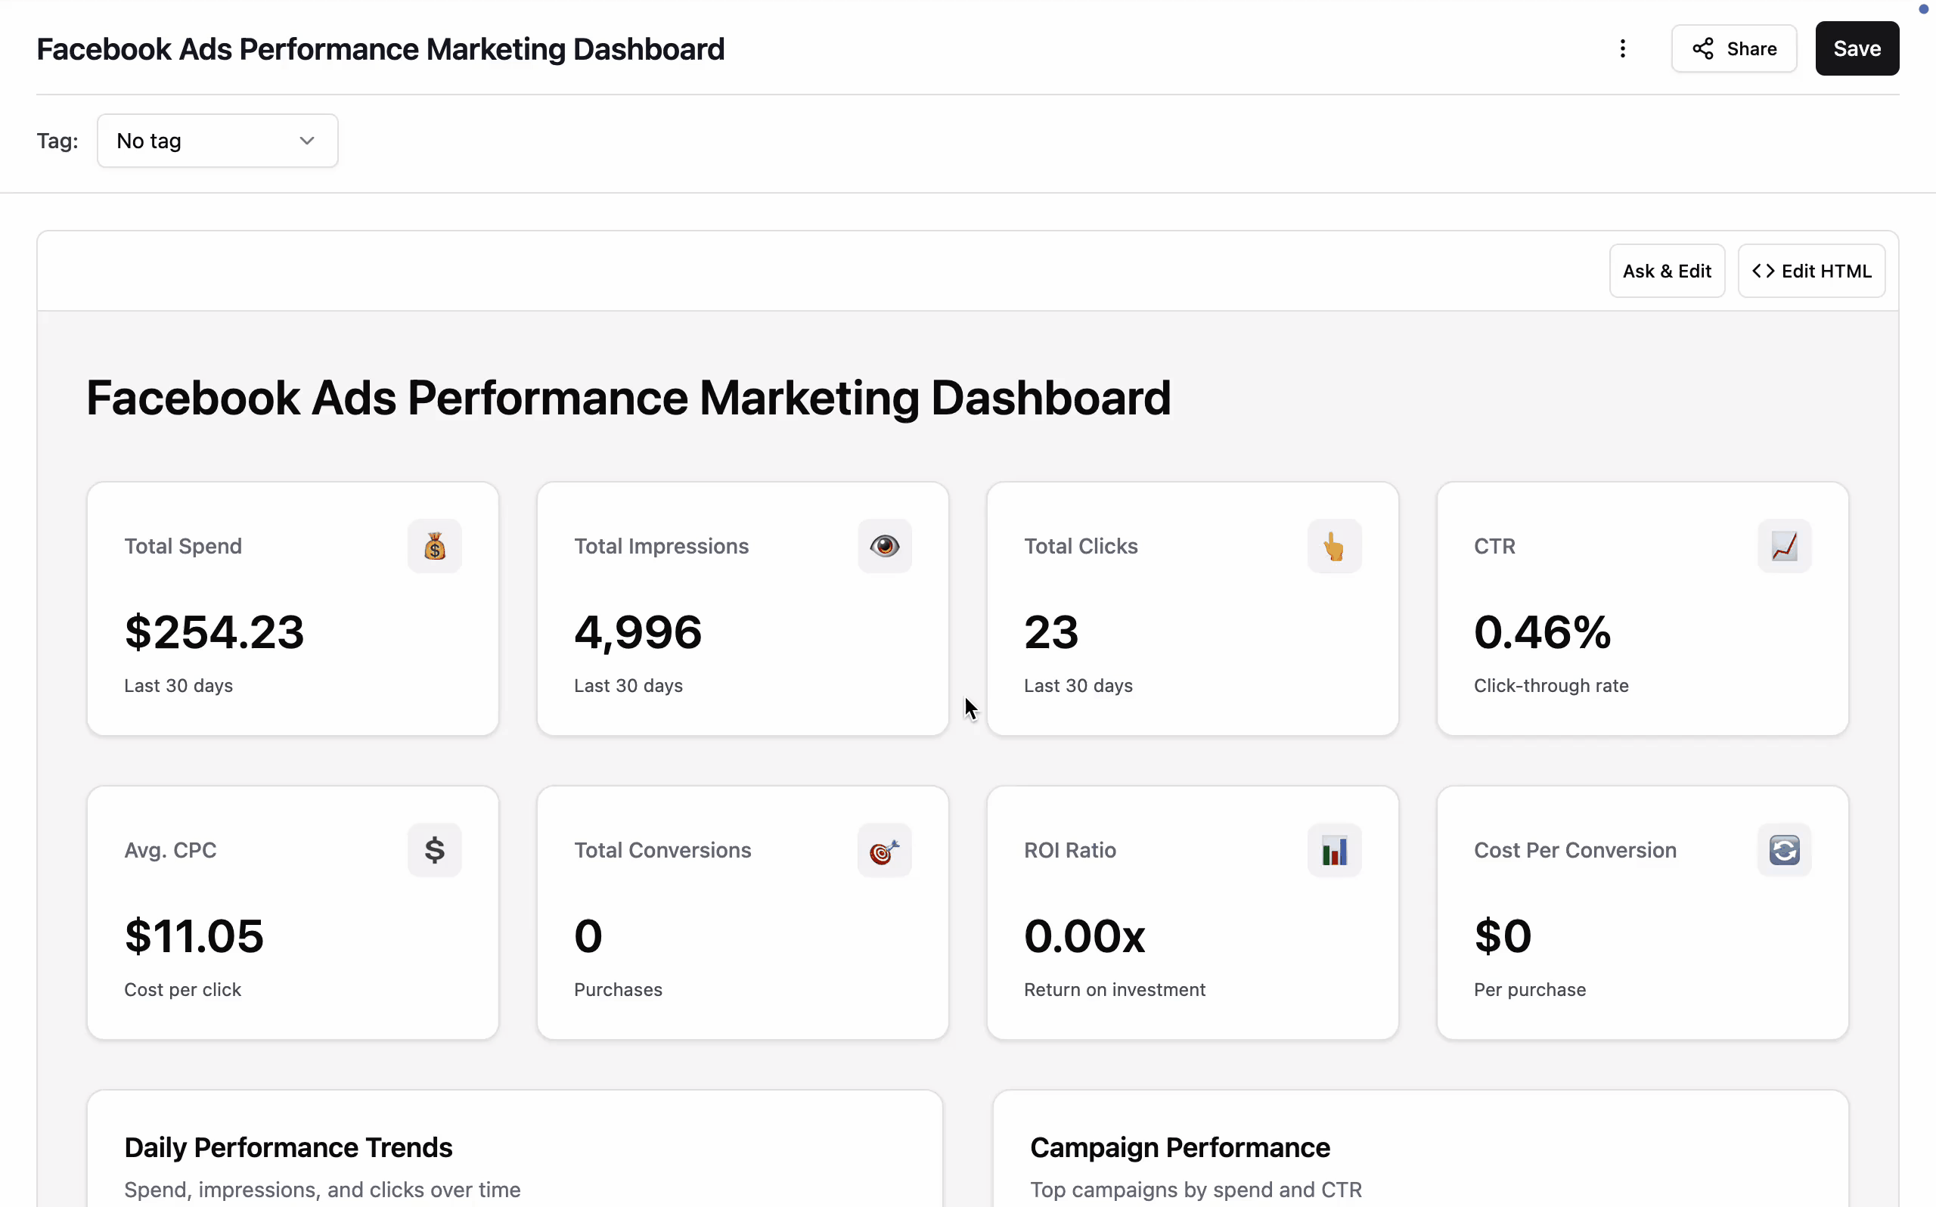Click the Return on investment caption

point(1114,990)
